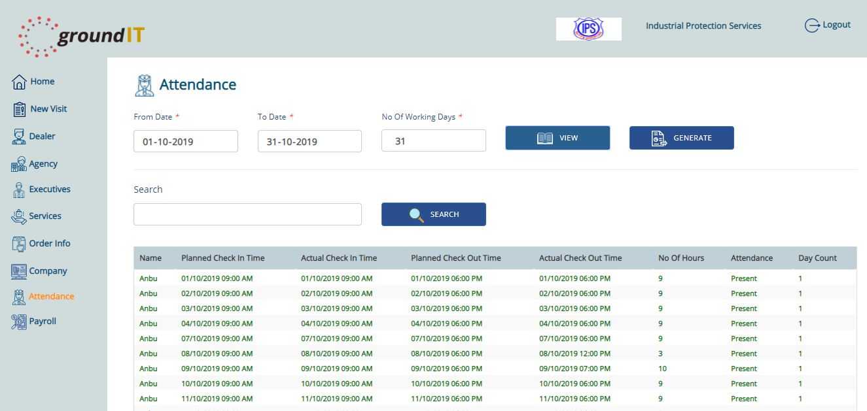Open the Payroll menu entry
The image size is (867, 411).
(x=43, y=321)
